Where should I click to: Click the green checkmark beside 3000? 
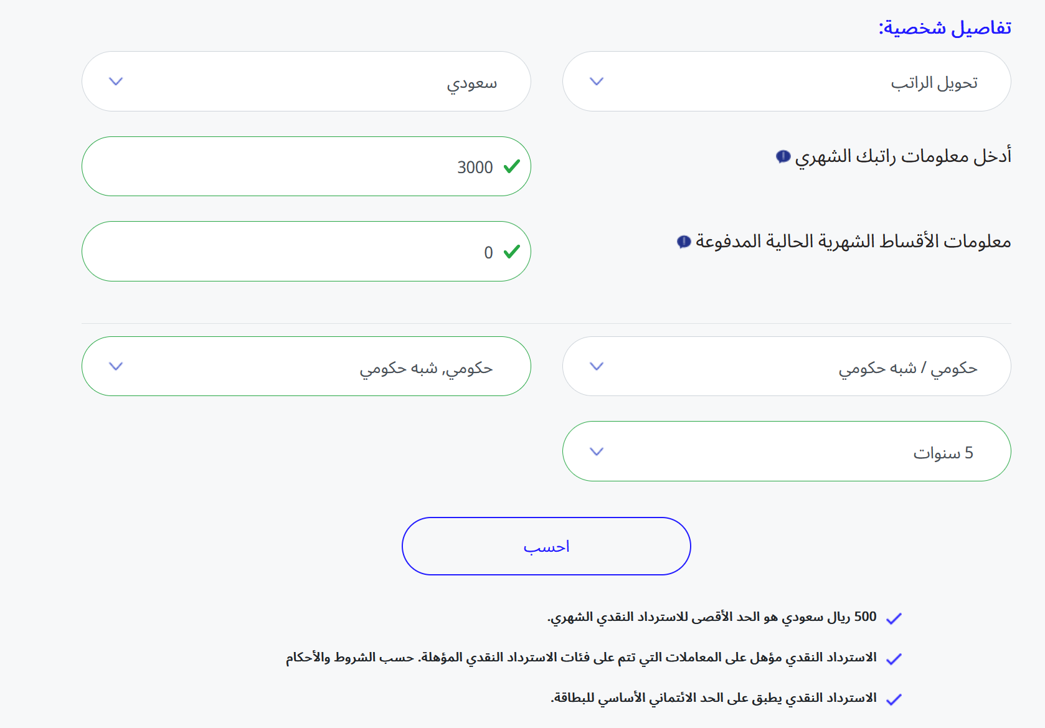tap(512, 166)
